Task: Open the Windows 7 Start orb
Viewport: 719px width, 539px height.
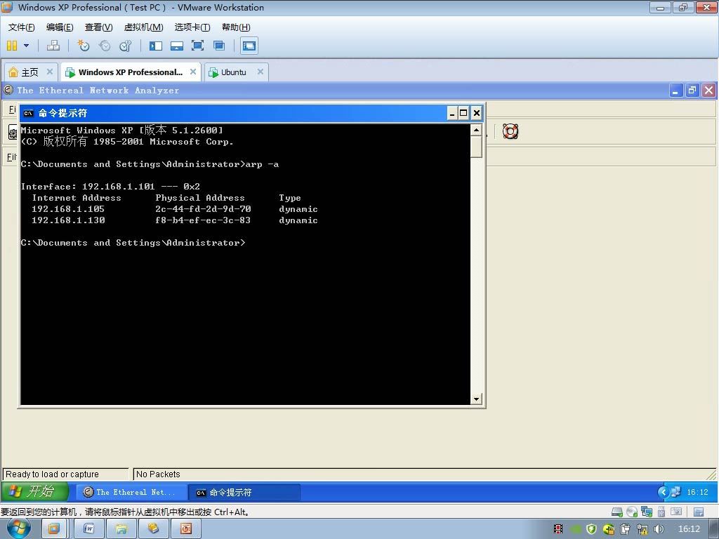Action: [x=19, y=529]
